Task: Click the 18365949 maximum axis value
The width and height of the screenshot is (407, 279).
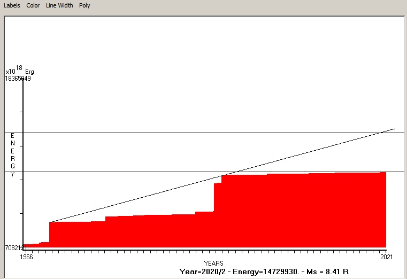Action: tap(18, 79)
